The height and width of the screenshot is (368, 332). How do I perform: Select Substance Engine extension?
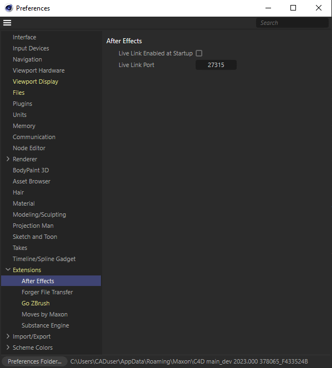(x=45, y=325)
